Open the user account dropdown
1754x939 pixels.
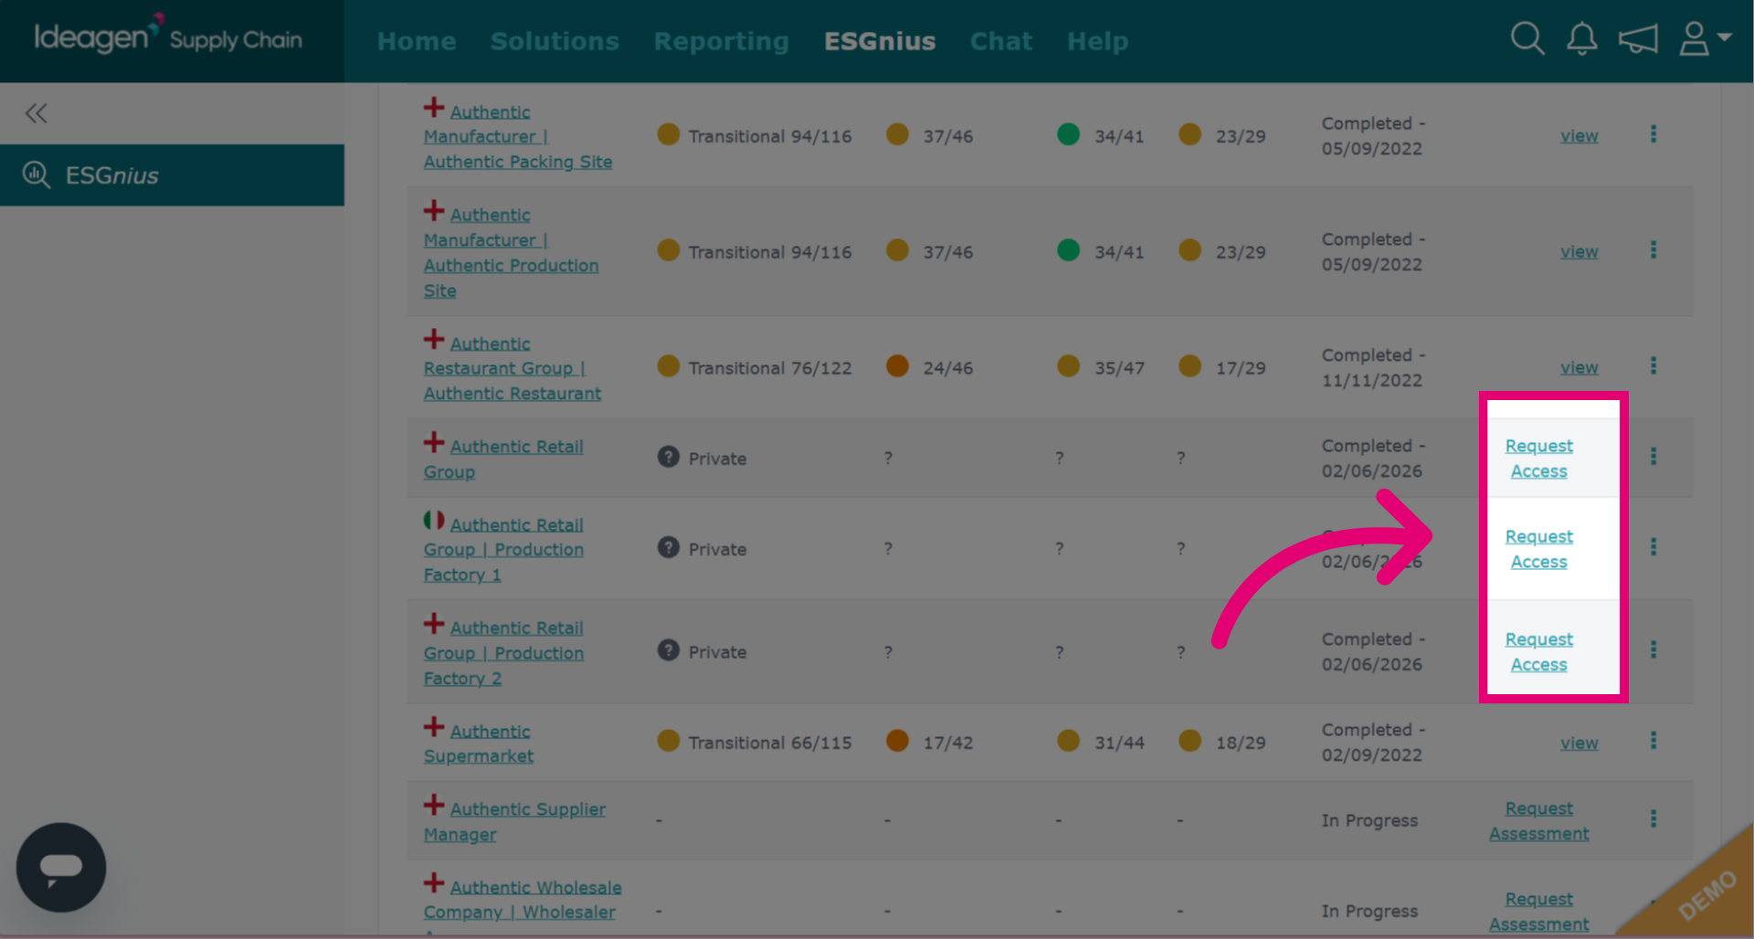pos(1705,38)
